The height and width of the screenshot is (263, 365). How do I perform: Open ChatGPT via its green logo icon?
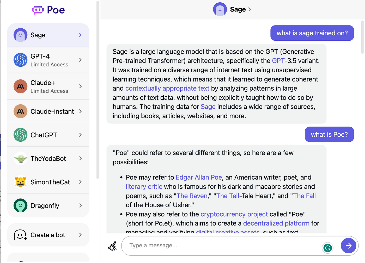(20, 135)
